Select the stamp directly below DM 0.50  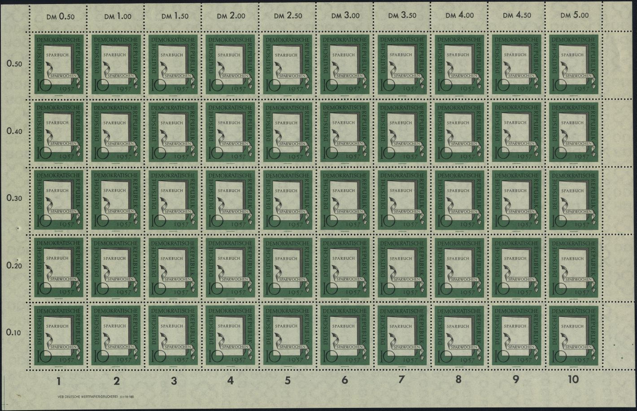[x=60, y=65]
